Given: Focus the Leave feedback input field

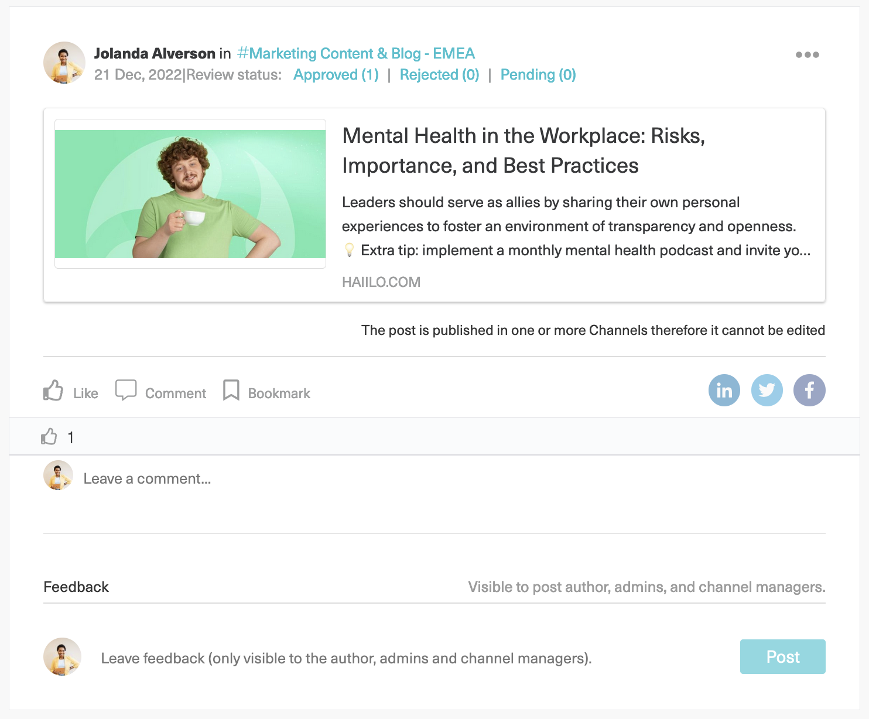Looking at the screenshot, I should 346,659.
